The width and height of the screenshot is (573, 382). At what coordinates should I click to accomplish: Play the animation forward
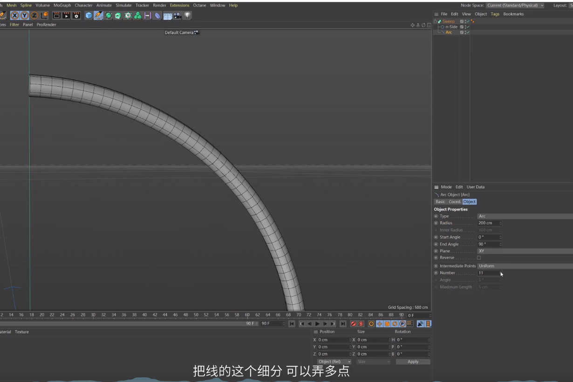(318, 324)
